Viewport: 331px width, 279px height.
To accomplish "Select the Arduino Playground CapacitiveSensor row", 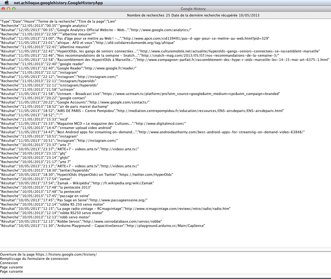I will (x=103, y=226).
